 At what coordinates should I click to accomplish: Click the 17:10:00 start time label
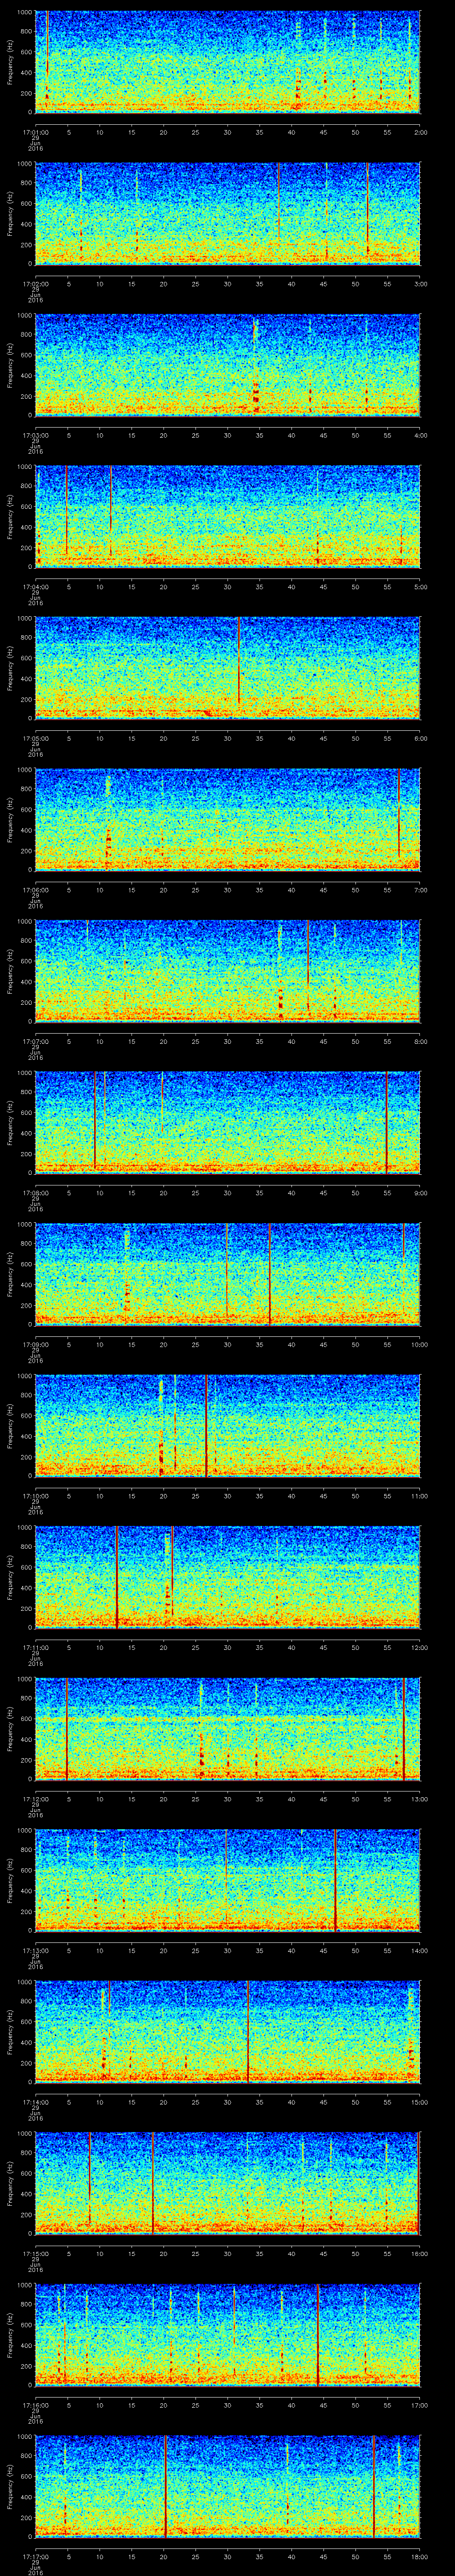[35, 1496]
